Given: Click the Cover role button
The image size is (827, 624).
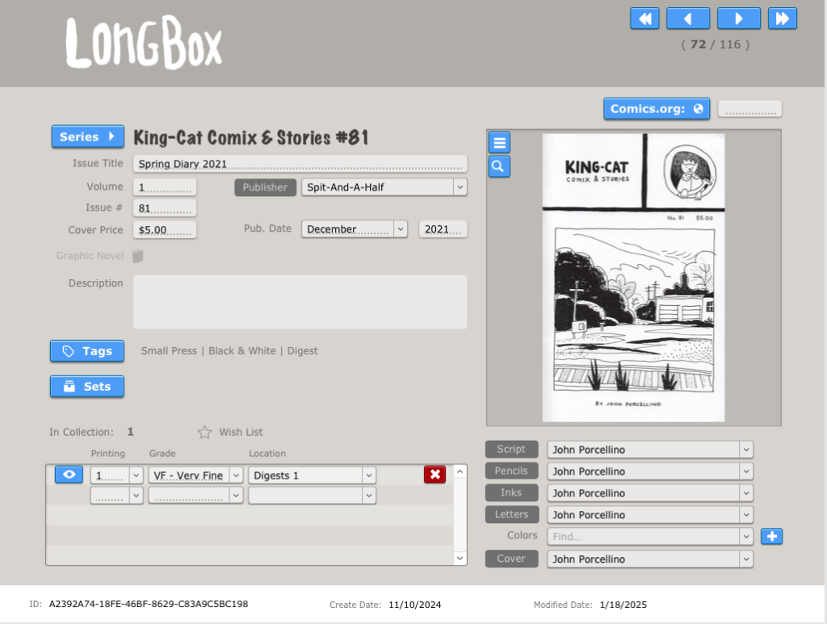Looking at the screenshot, I should tap(511, 559).
